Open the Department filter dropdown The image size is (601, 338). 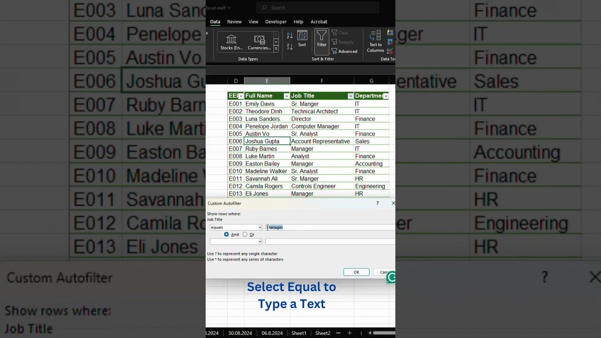[x=385, y=96]
